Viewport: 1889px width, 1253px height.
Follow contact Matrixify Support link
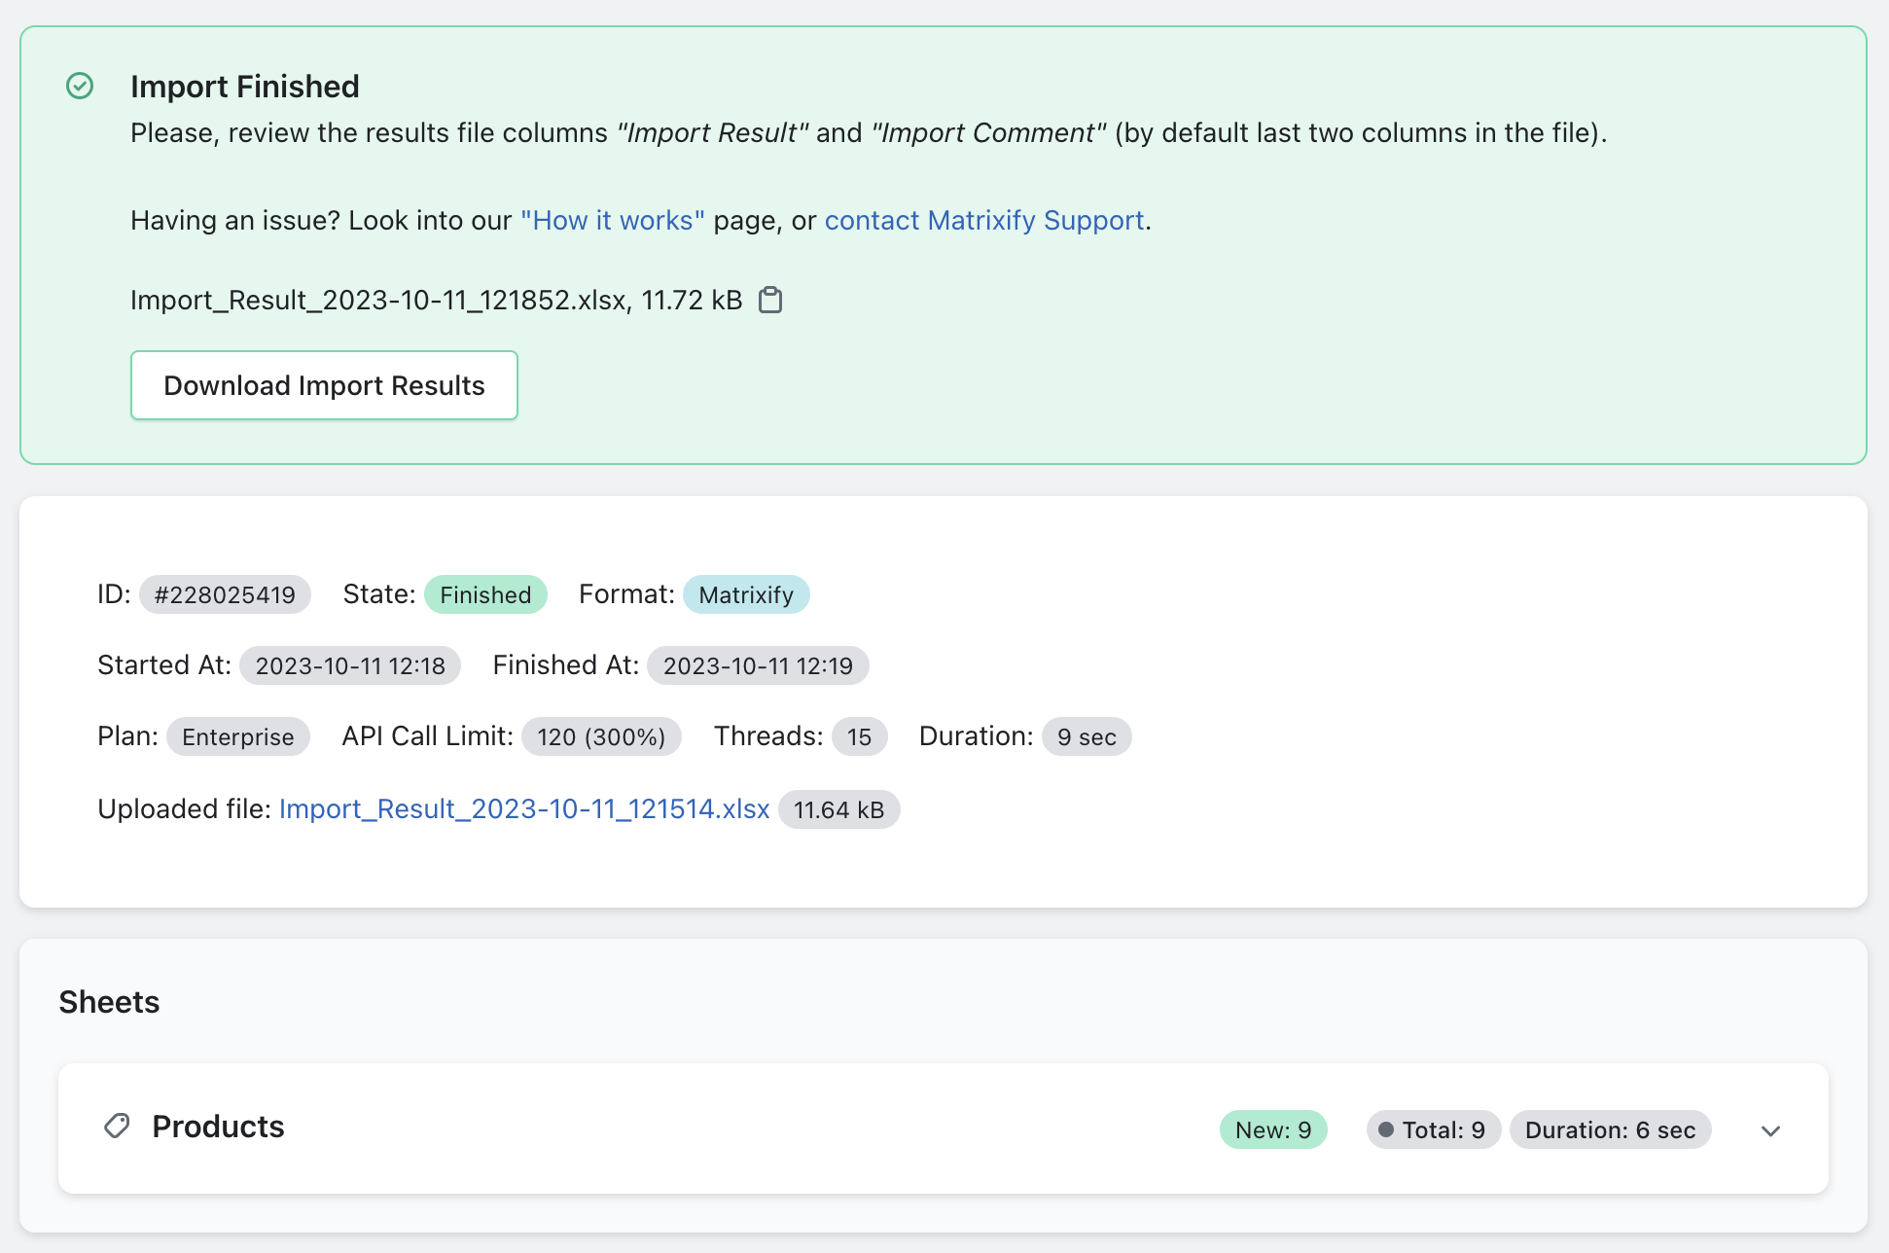pos(983,221)
